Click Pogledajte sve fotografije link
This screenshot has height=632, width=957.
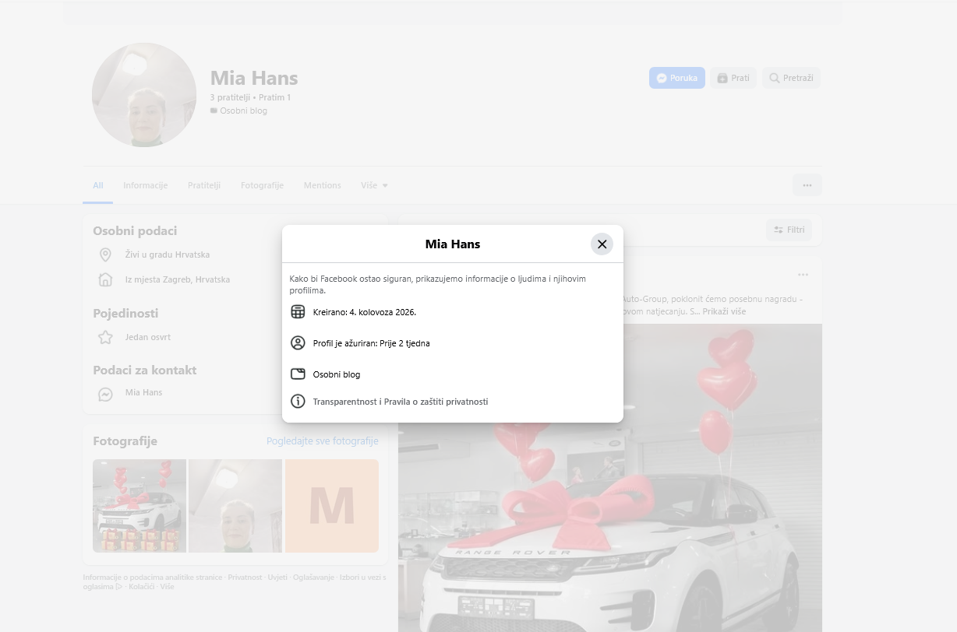(322, 441)
